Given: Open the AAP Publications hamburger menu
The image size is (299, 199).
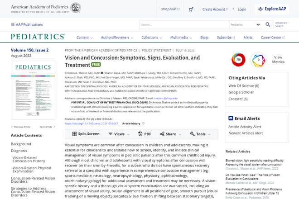Looking at the screenshot, I should point(27,24).
